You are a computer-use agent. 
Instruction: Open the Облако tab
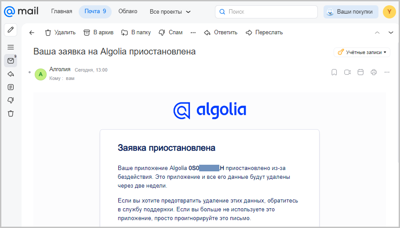128,11
